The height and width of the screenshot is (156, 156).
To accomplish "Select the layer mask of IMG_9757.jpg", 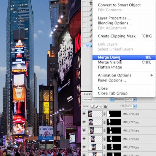I will point(114,122).
